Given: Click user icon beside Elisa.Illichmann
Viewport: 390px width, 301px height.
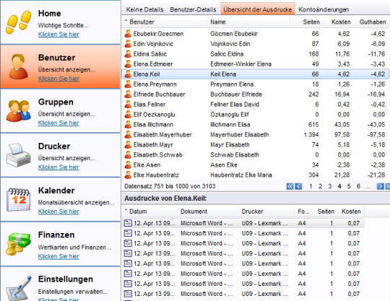Looking at the screenshot, I should 128,124.
